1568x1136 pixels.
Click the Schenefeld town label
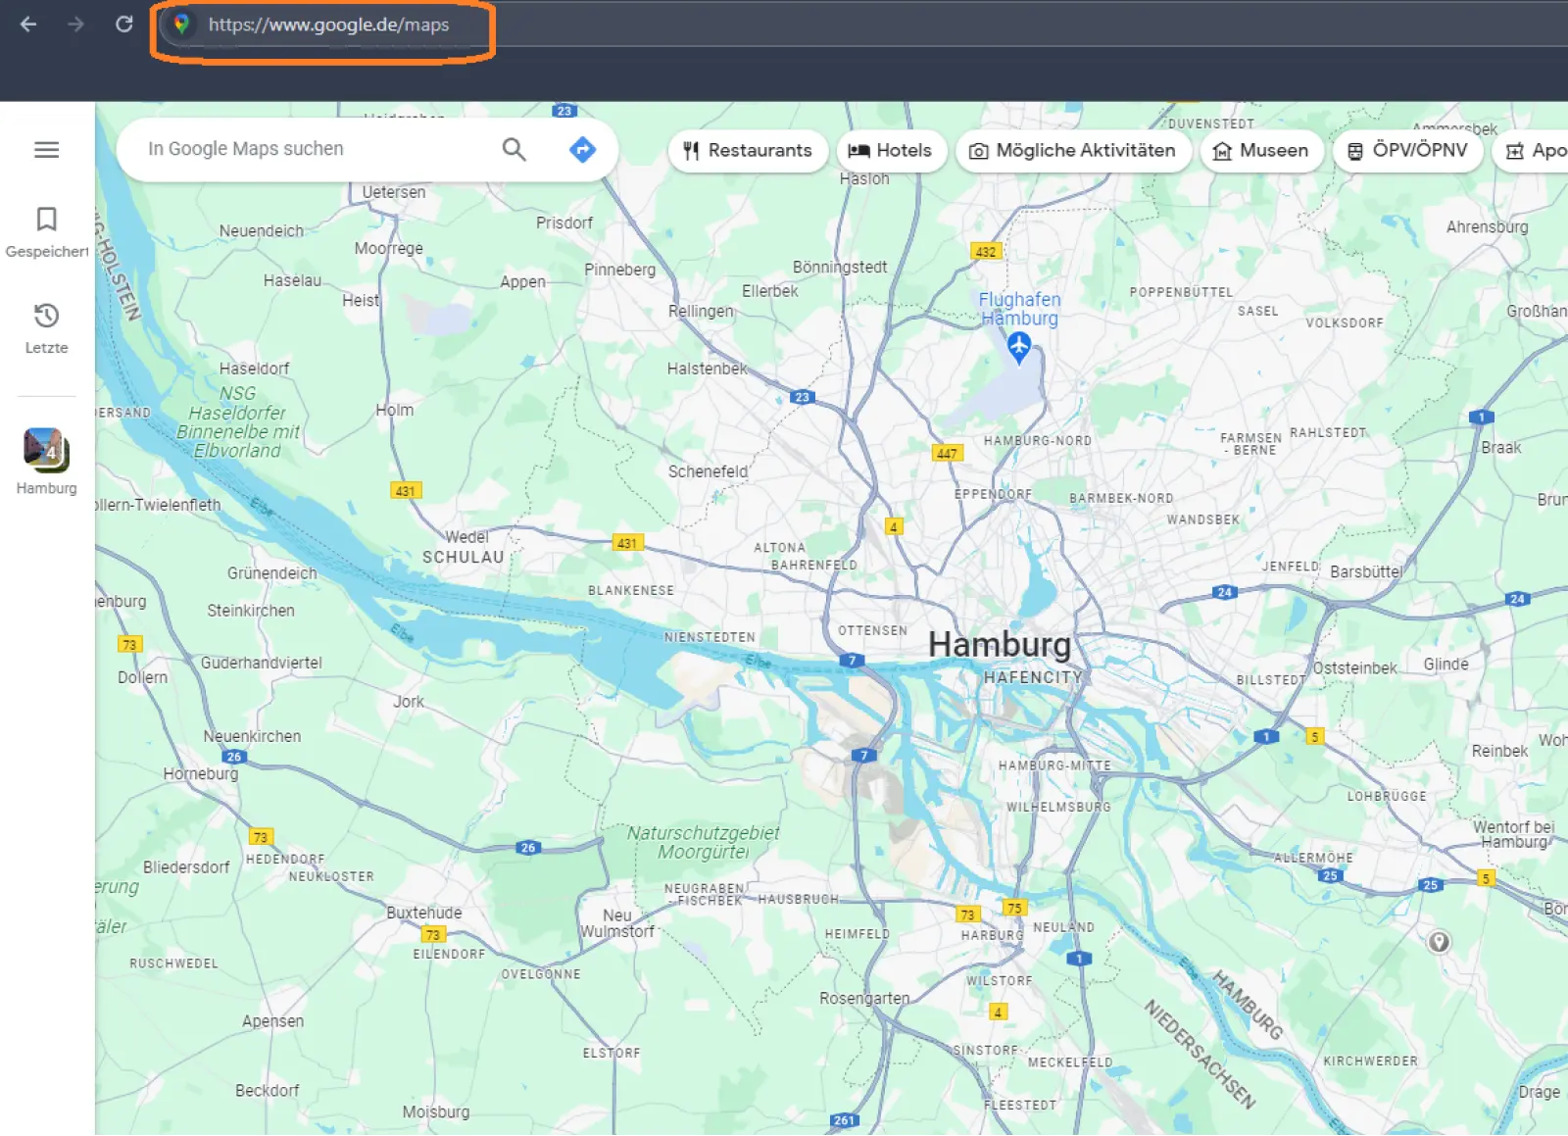coord(709,471)
